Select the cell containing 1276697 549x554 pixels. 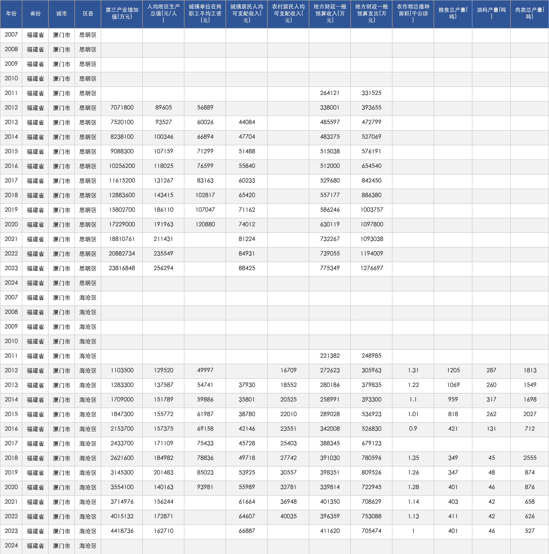point(372,269)
